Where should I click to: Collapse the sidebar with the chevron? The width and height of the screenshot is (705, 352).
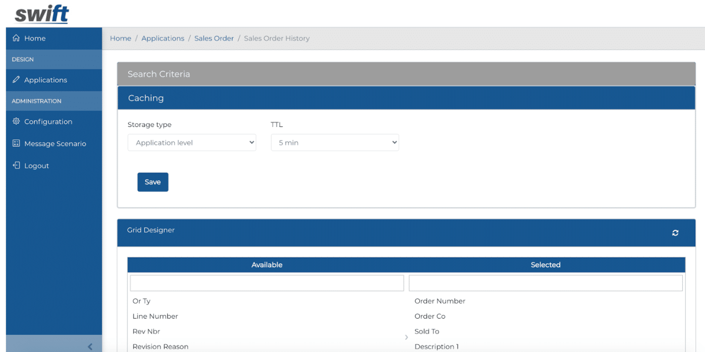[90, 346]
